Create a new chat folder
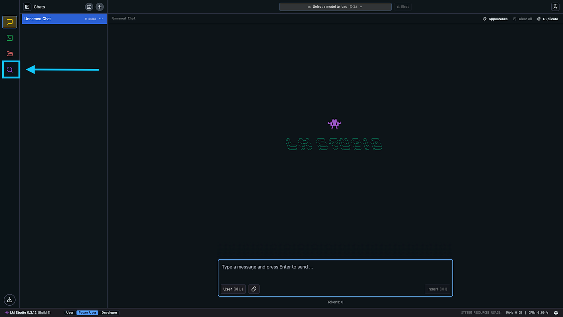 pyautogui.click(x=89, y=7)
